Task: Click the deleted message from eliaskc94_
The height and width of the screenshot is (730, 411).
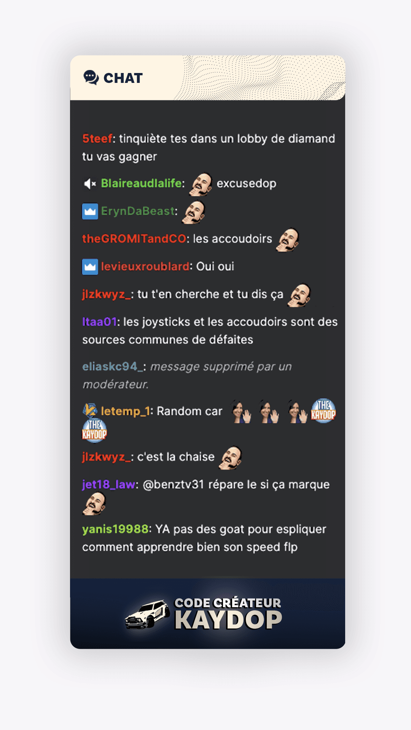Action: pos(187,376)
